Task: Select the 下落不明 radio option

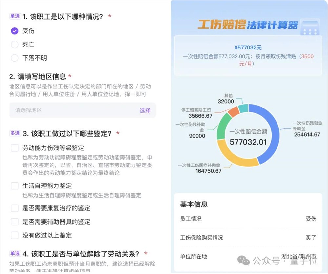Action: point(14,58)
